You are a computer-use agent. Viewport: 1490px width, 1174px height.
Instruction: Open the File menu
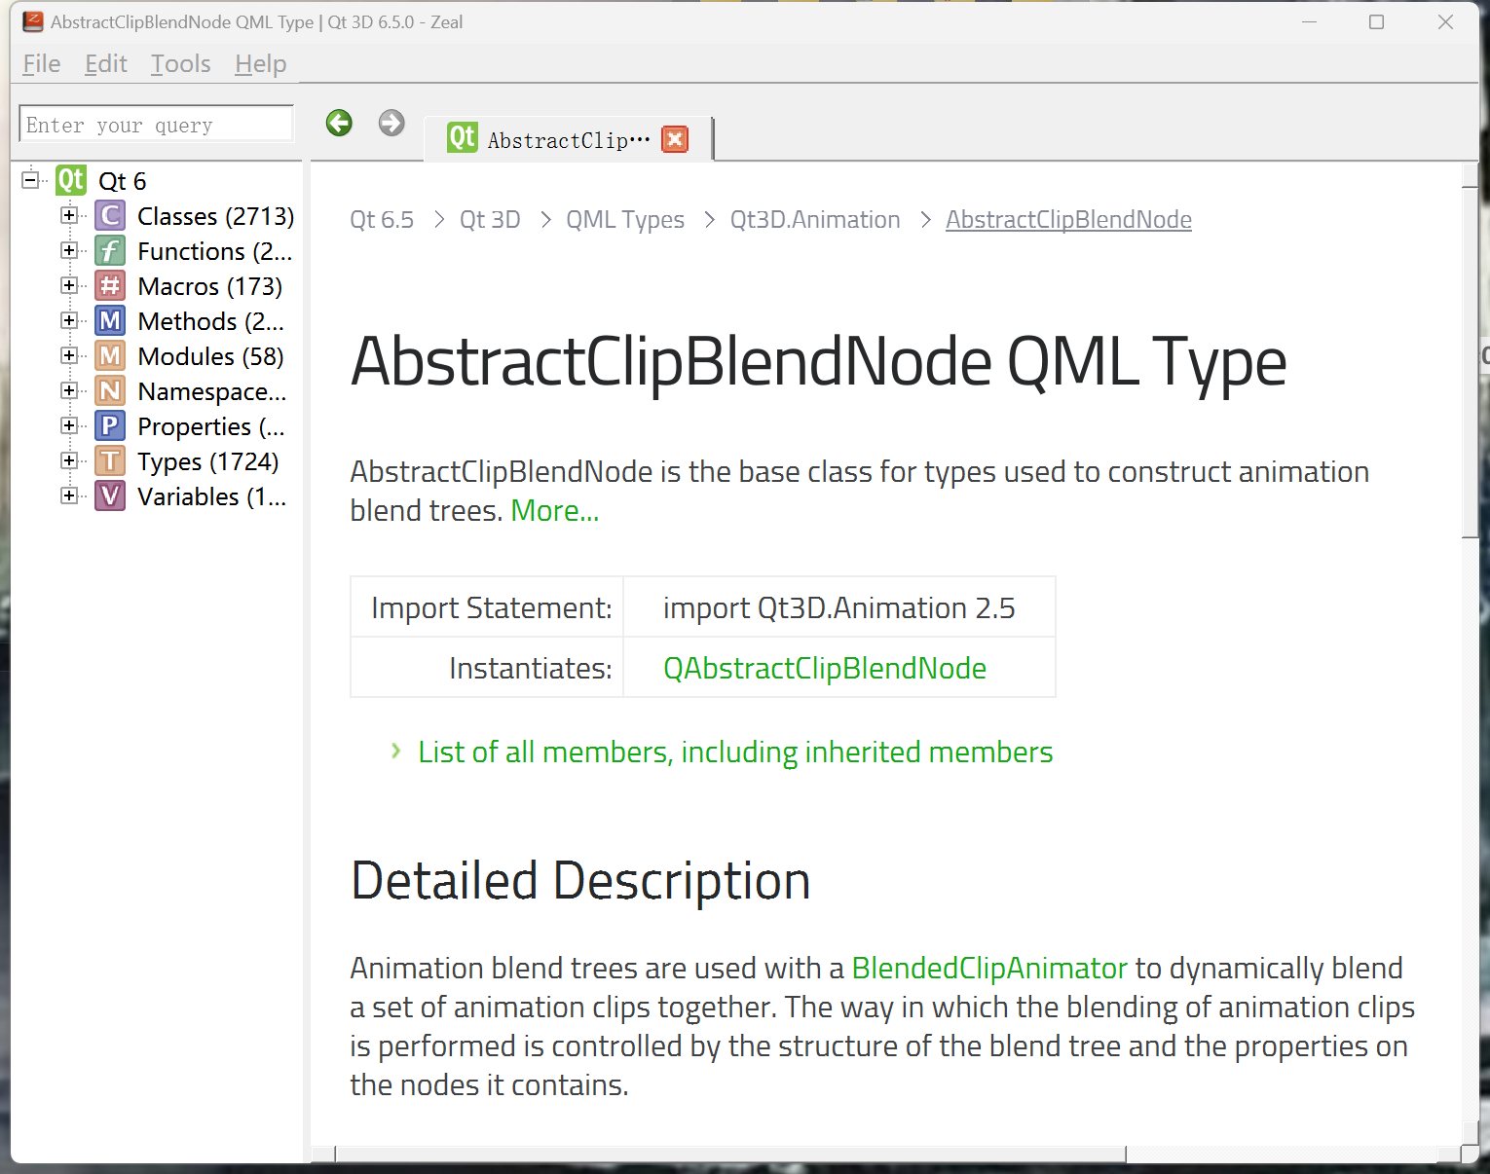tap(42, 64)
